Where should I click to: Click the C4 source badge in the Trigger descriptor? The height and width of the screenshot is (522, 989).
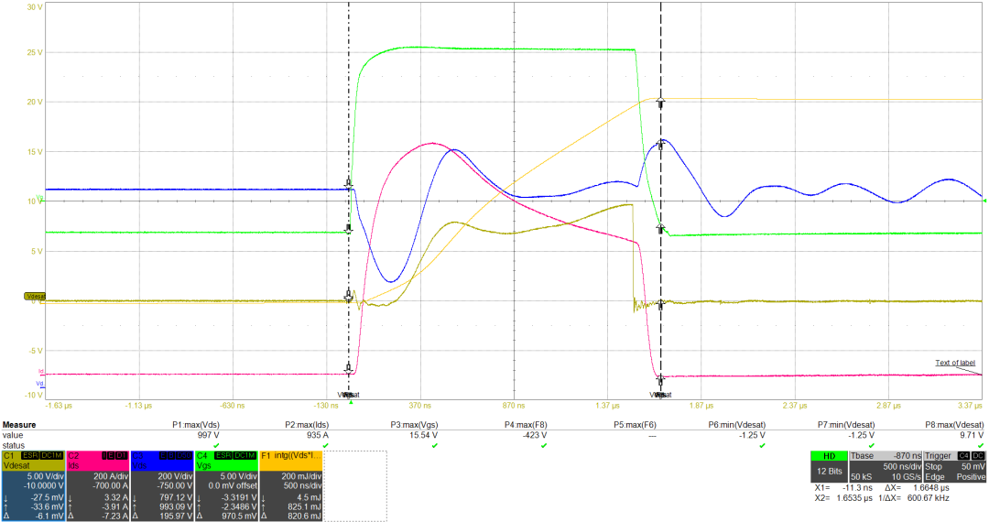tap(963, 455)
